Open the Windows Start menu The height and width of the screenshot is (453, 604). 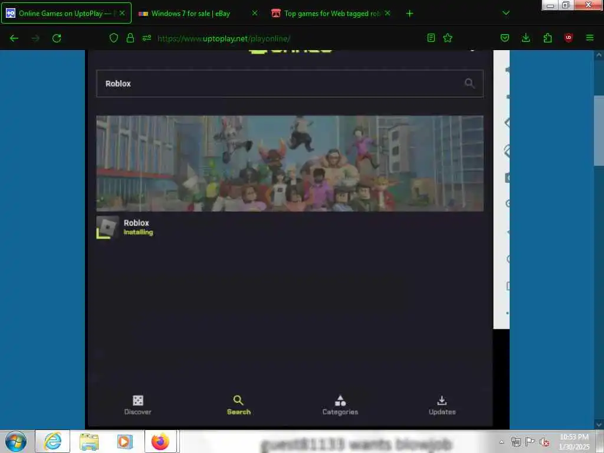15,441
